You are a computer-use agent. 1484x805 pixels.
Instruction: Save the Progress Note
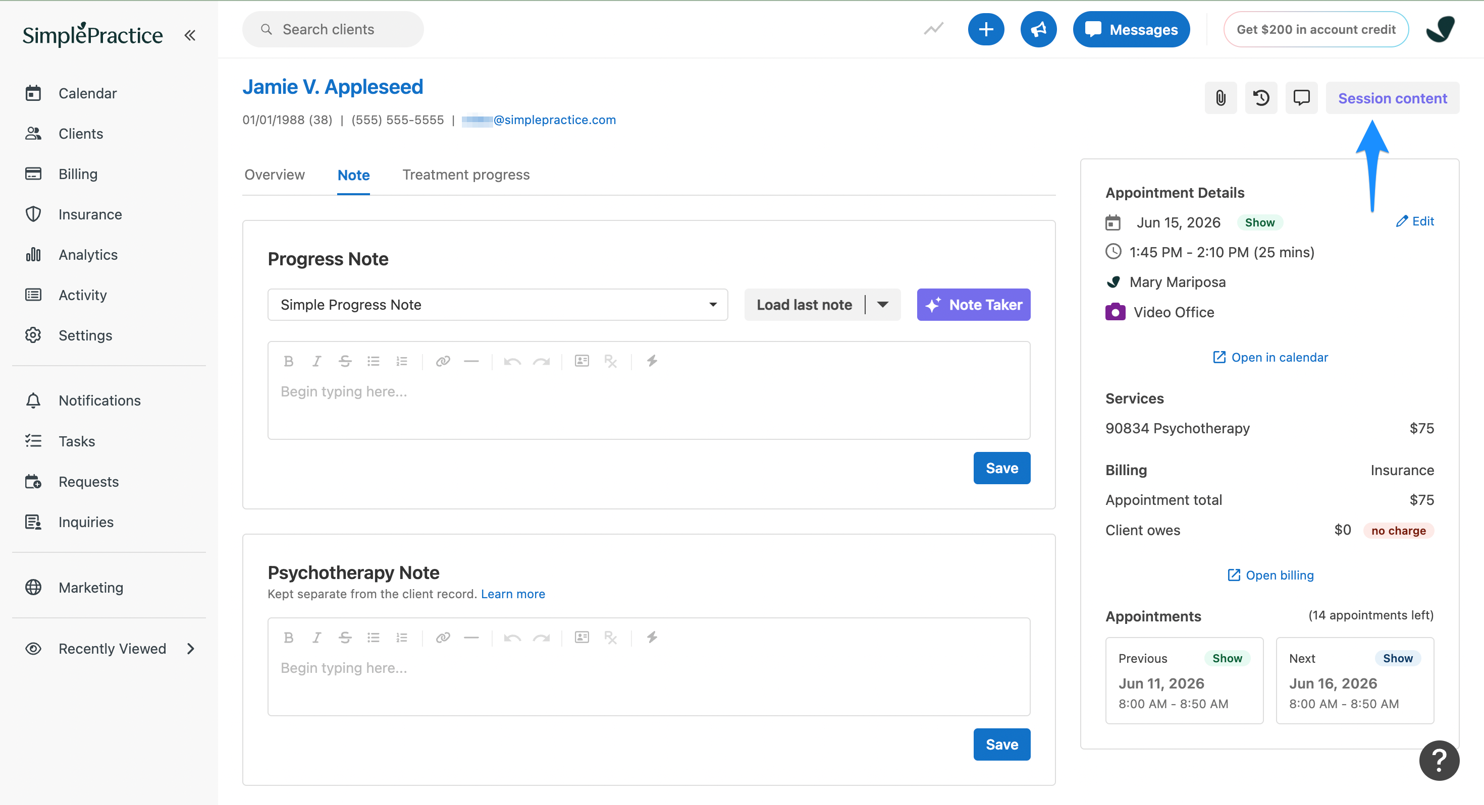[1001, 468]
